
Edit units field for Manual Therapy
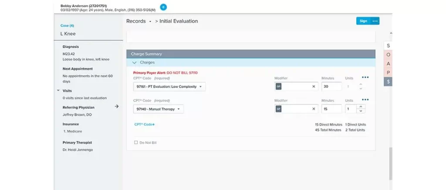coord(351,109)
